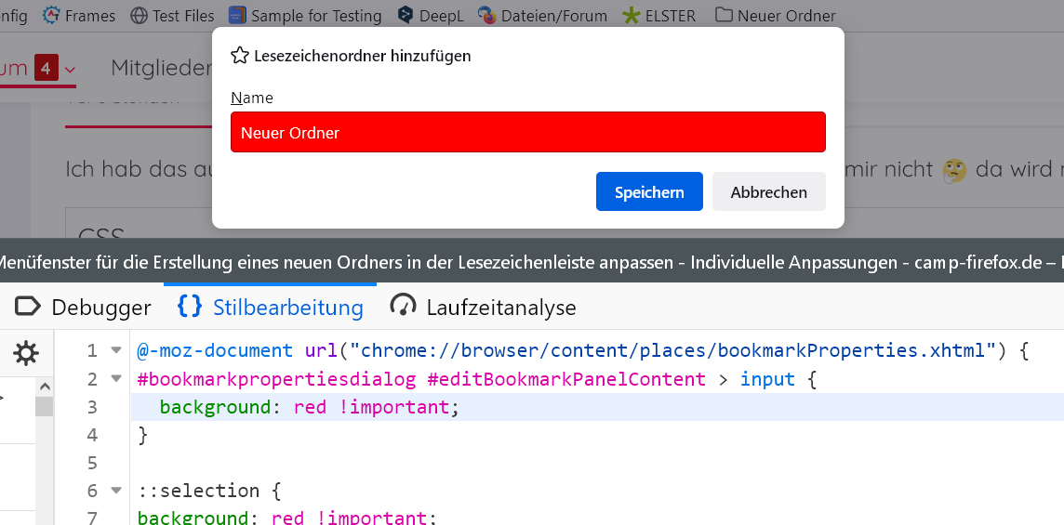Viewport: 1064px width, 525px height.
Task: Collapse the ::selection block on line 6
Action: 116,491
